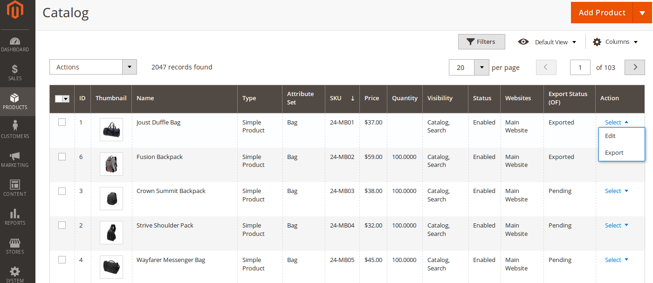Select the Fusion Backpack row checkbox

62,157
